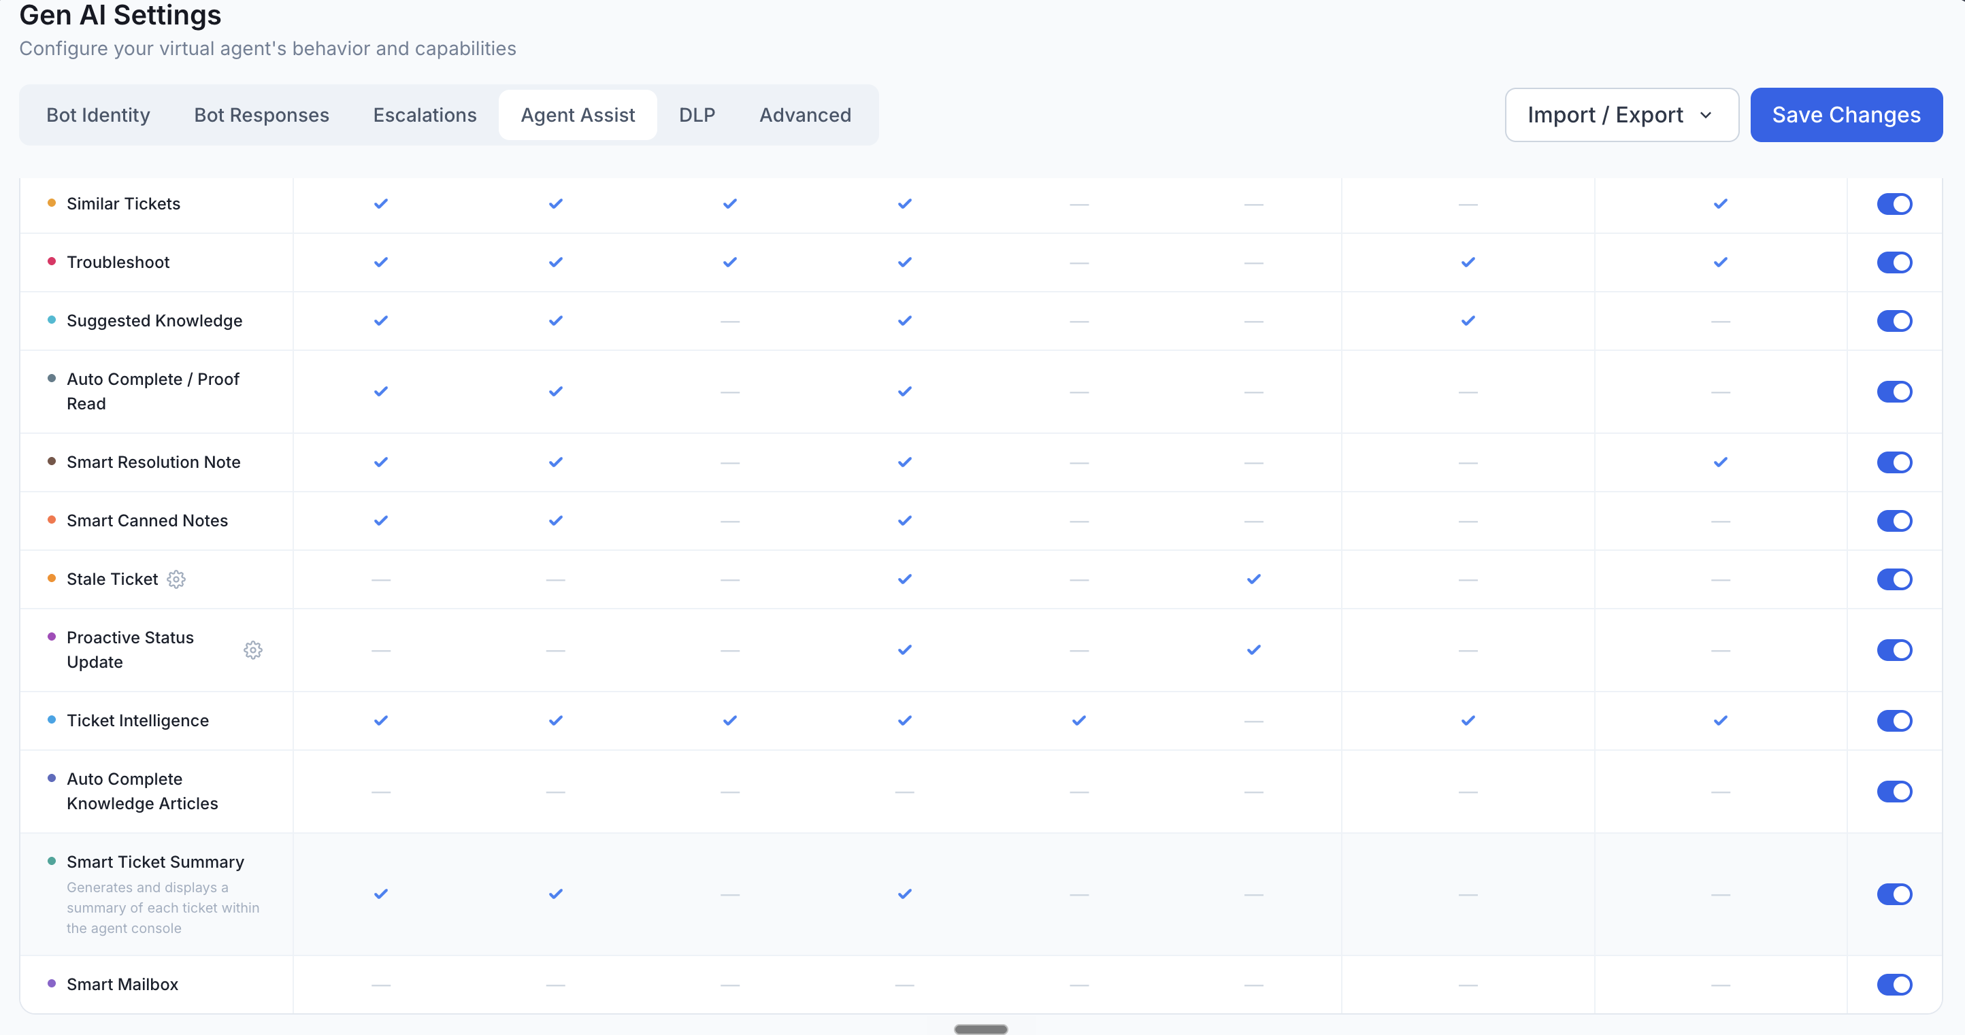Open DLP tab

coord(697,115)
